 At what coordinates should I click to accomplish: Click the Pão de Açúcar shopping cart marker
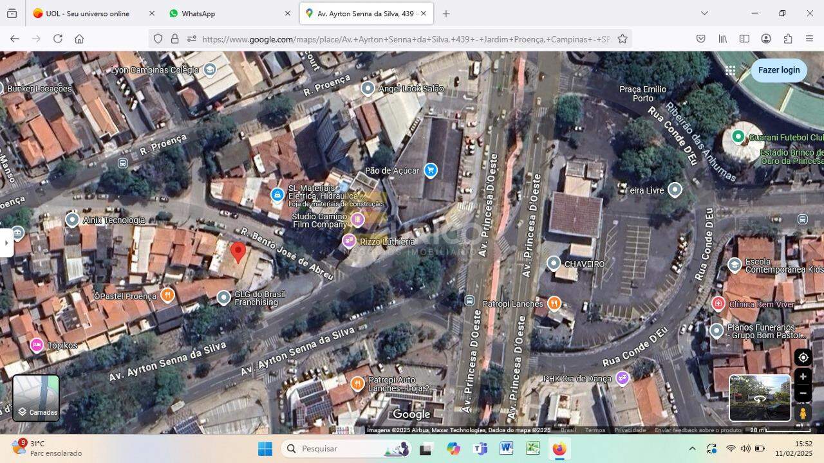431,170
